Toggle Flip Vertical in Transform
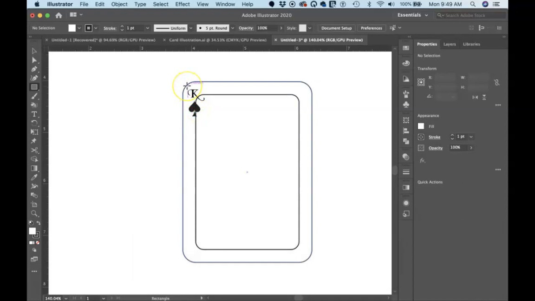The height and width of the screenshot is (301, 535). (484, 97)
